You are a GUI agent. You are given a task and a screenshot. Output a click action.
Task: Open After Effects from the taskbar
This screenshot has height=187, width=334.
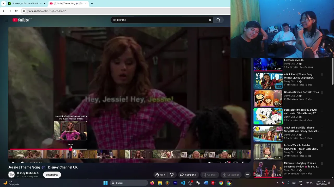(175, 183)
